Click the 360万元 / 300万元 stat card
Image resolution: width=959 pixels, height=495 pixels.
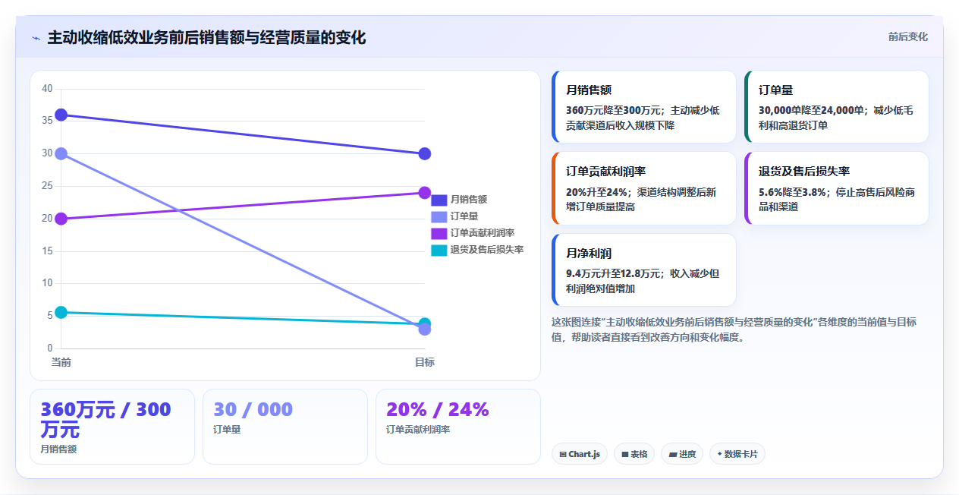click(112, 427)
